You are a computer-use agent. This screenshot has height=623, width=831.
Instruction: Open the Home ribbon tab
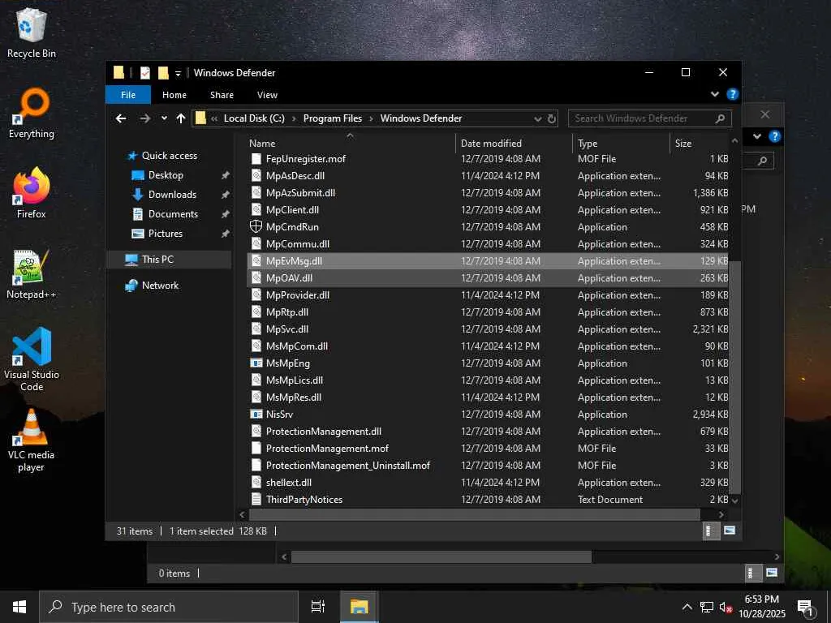coord(174,95)
